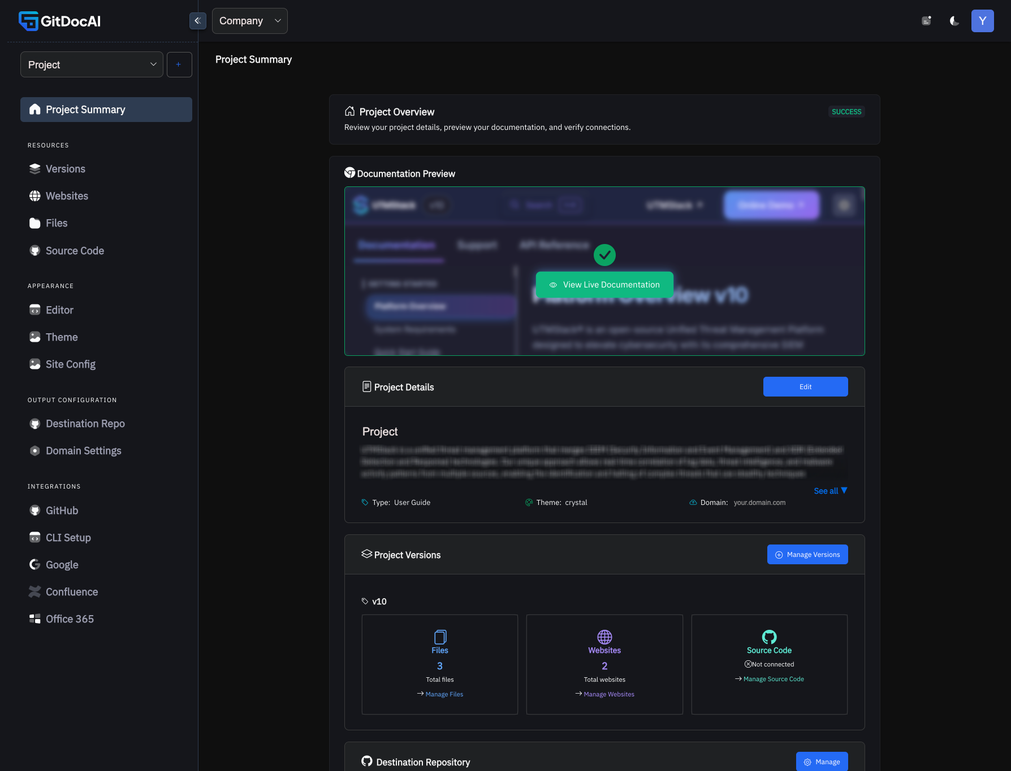The image size is (1011, 771).
Task: Select Office 365 integration
Action: [x=70, y=619]
